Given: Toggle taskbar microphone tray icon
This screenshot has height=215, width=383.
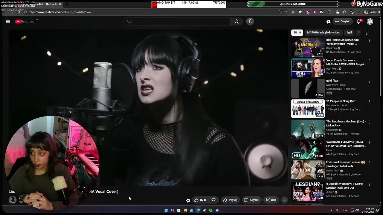Looking at the screenshot, I should (337, 210).
